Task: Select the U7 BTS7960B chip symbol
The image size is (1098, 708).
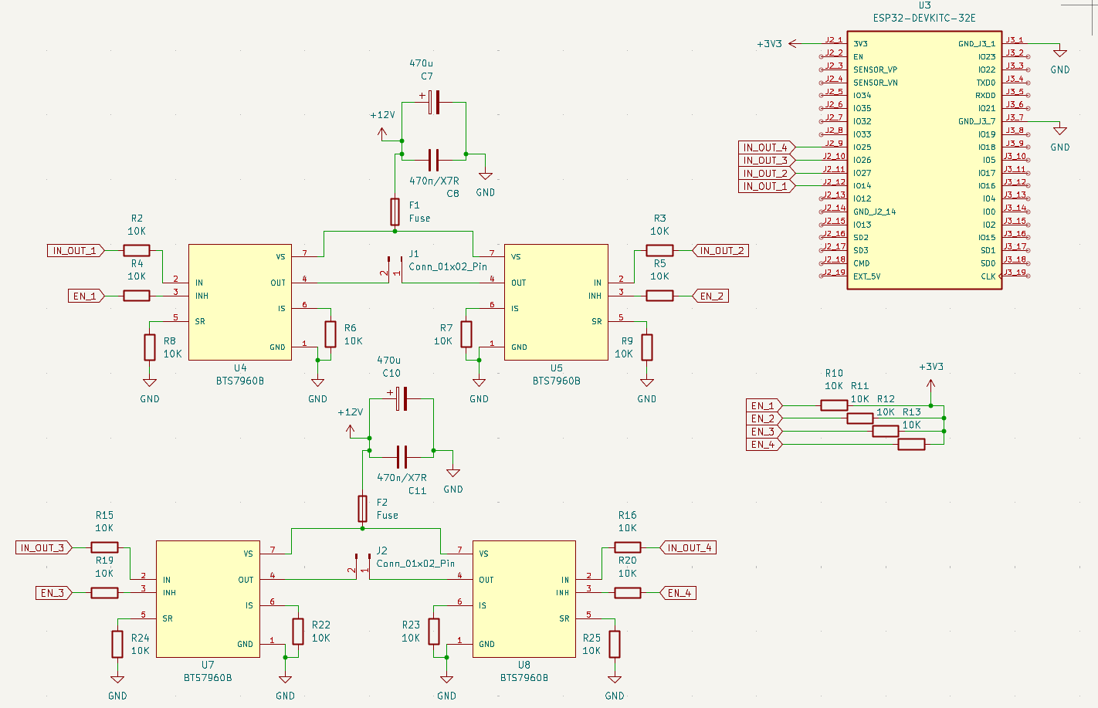Action: tap(208, 599)
